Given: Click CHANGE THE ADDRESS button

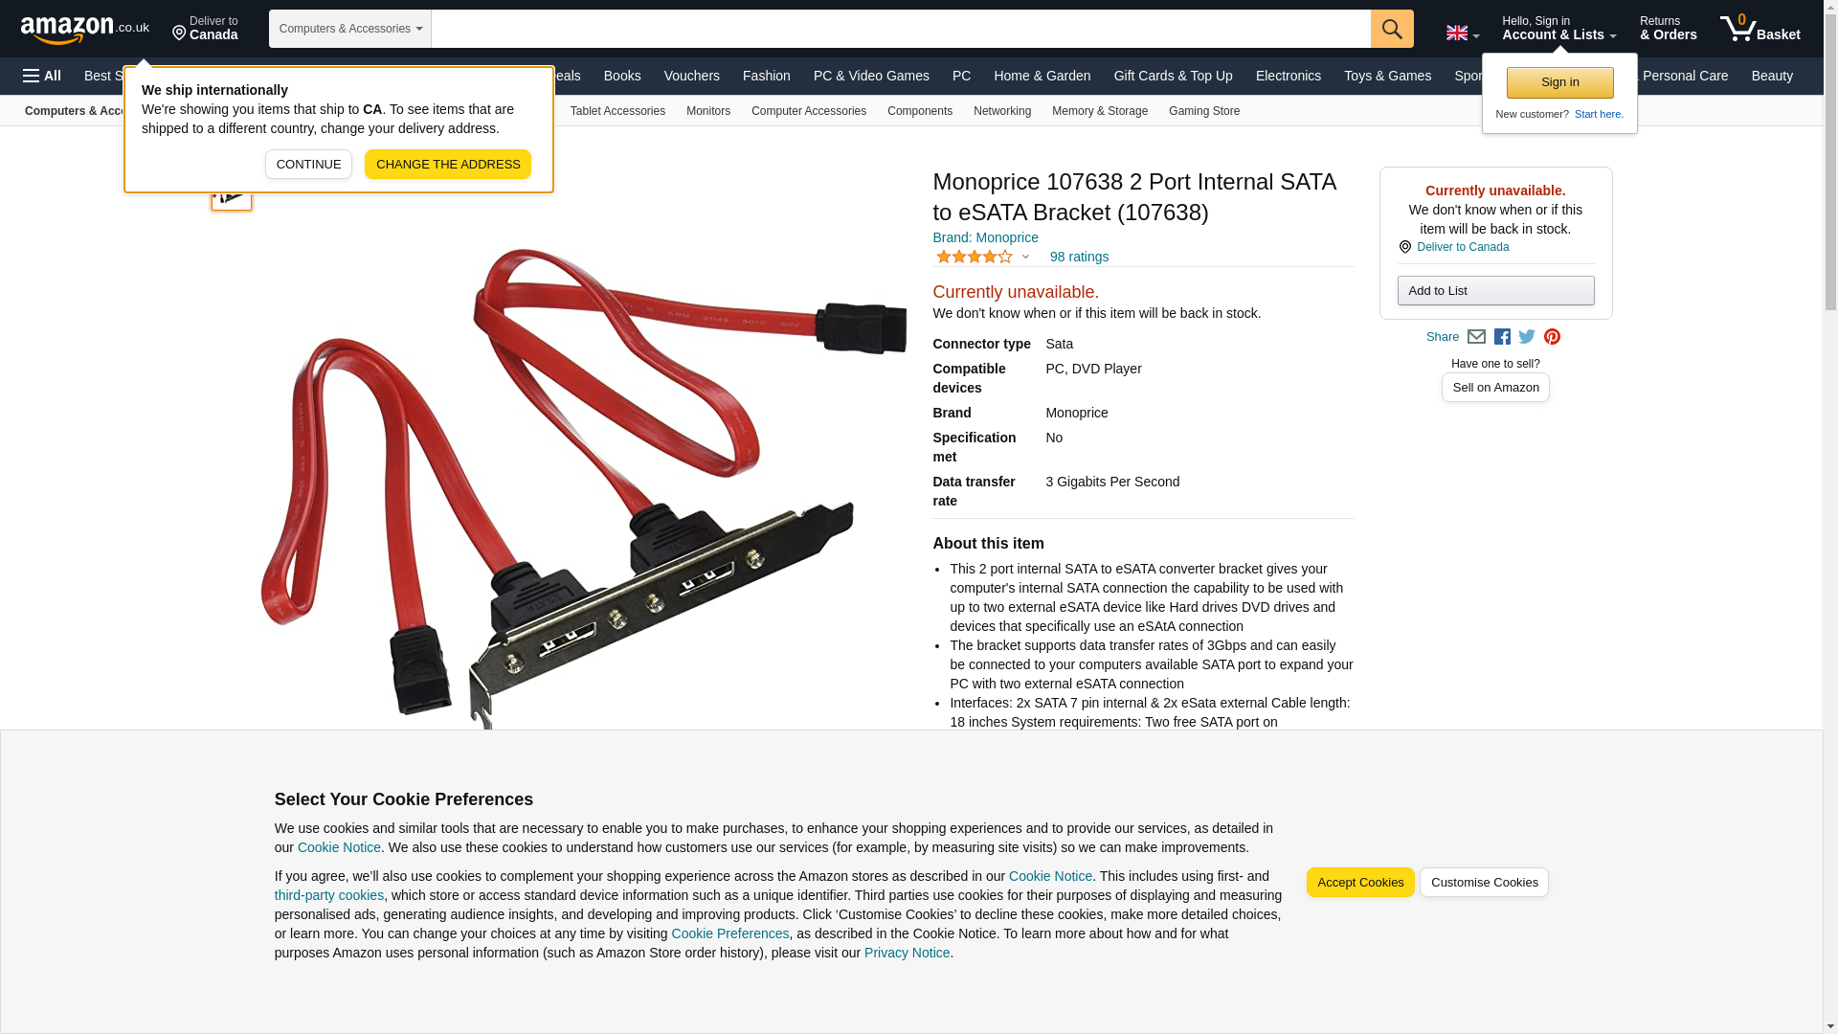Looking at the screenshot, I should [x=448, y=165].
